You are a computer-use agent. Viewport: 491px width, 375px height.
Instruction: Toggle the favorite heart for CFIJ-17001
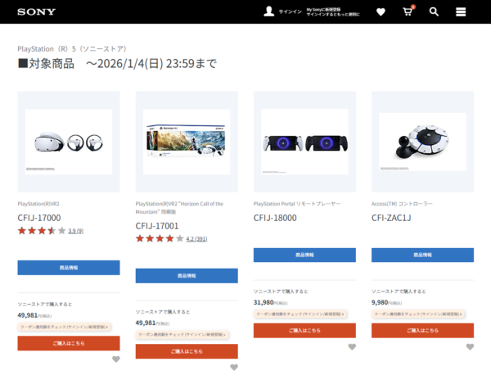234,367
